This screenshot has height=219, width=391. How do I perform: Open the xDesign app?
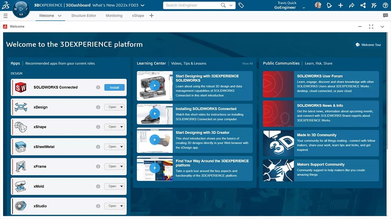[x=112, y=107]
